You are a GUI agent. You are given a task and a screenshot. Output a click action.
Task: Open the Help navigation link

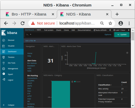coord(29,56)
